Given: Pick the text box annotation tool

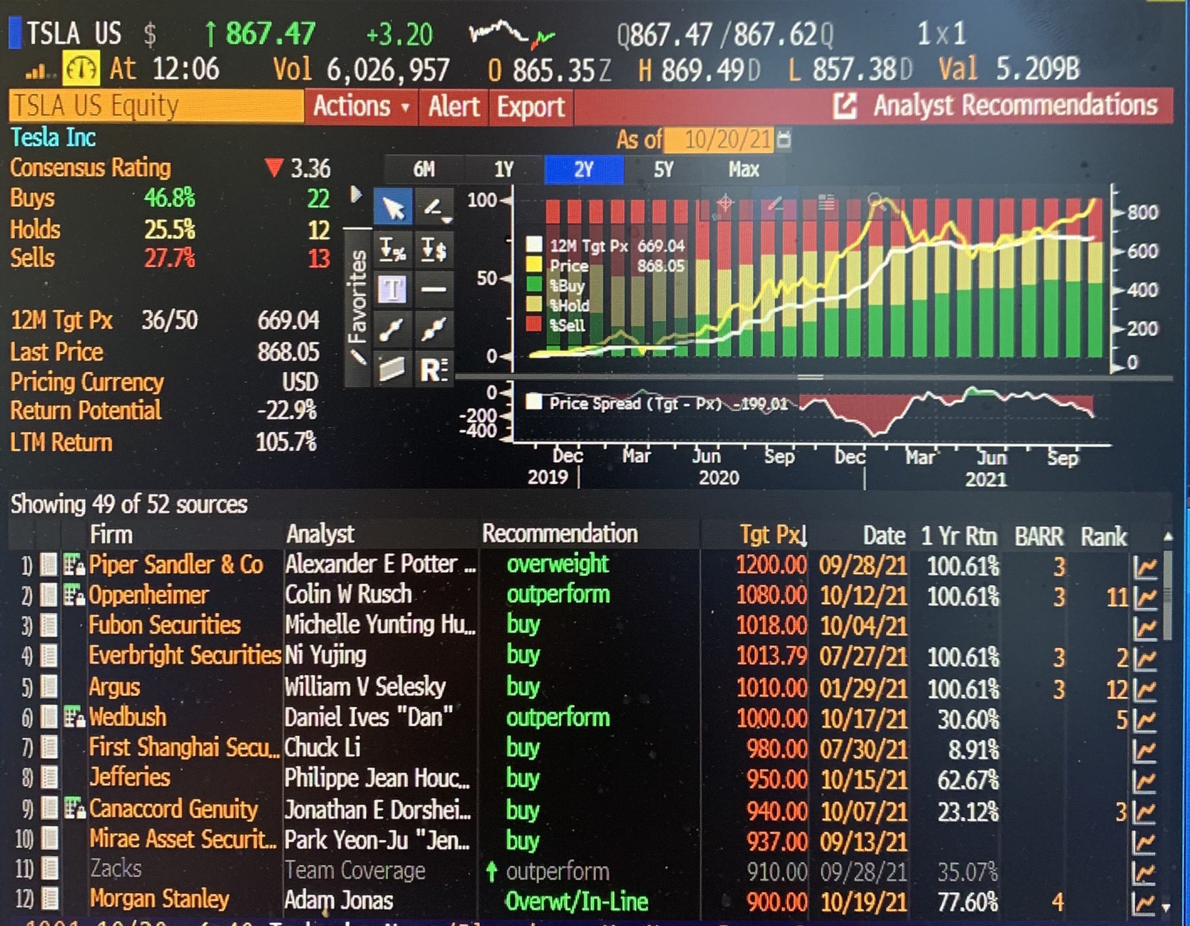Looking at the screenshot, I should (x=393, y=289).
